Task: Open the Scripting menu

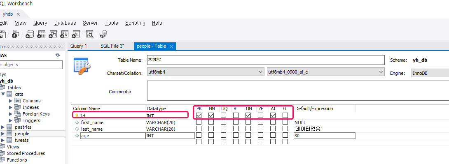Action: (135, 23)
